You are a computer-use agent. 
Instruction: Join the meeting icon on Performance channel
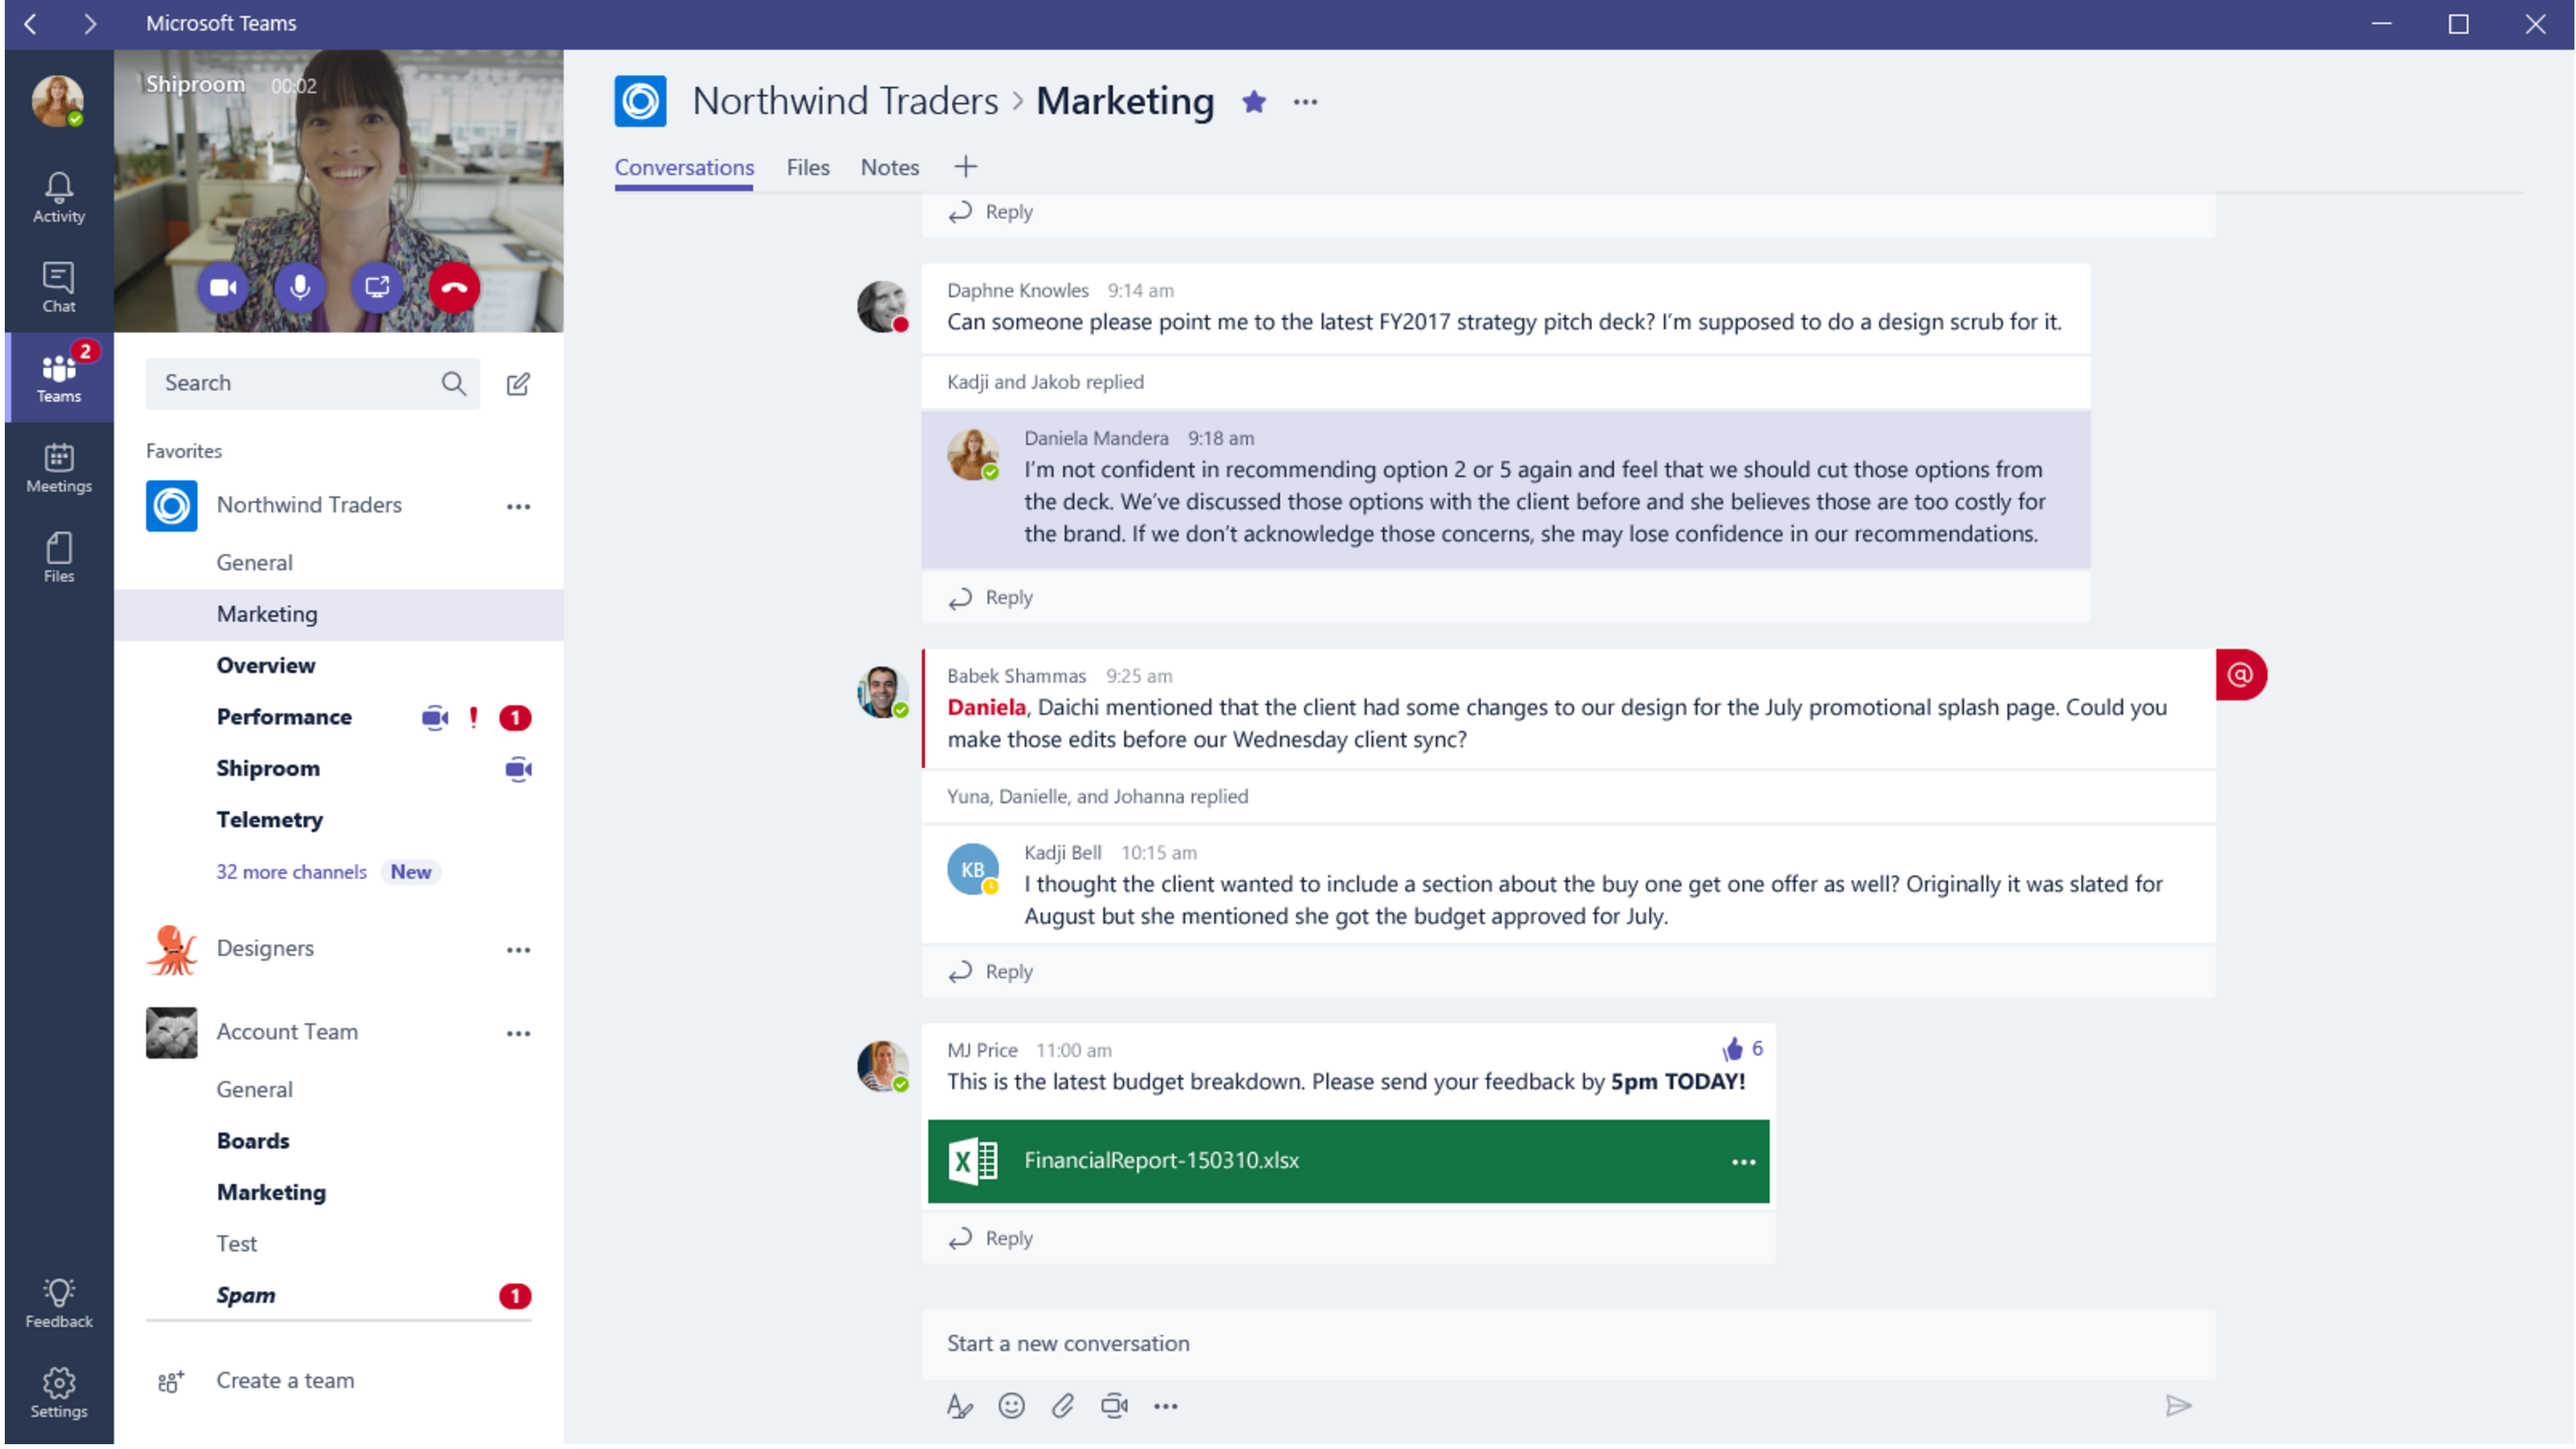coord(435,718)
